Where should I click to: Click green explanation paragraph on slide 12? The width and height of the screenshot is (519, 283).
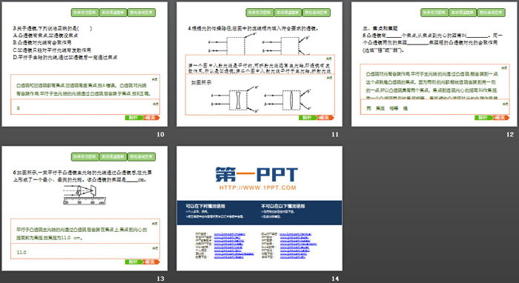point(432,86)
